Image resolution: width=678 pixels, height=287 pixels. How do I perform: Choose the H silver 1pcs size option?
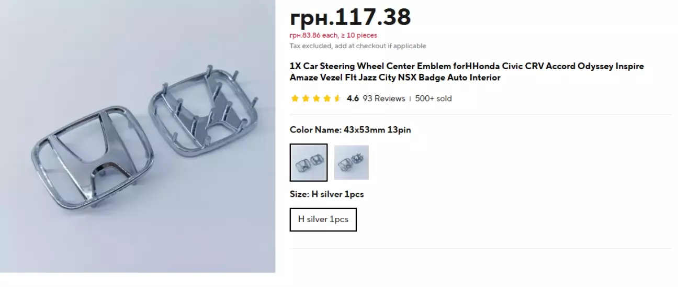[323, 219]
